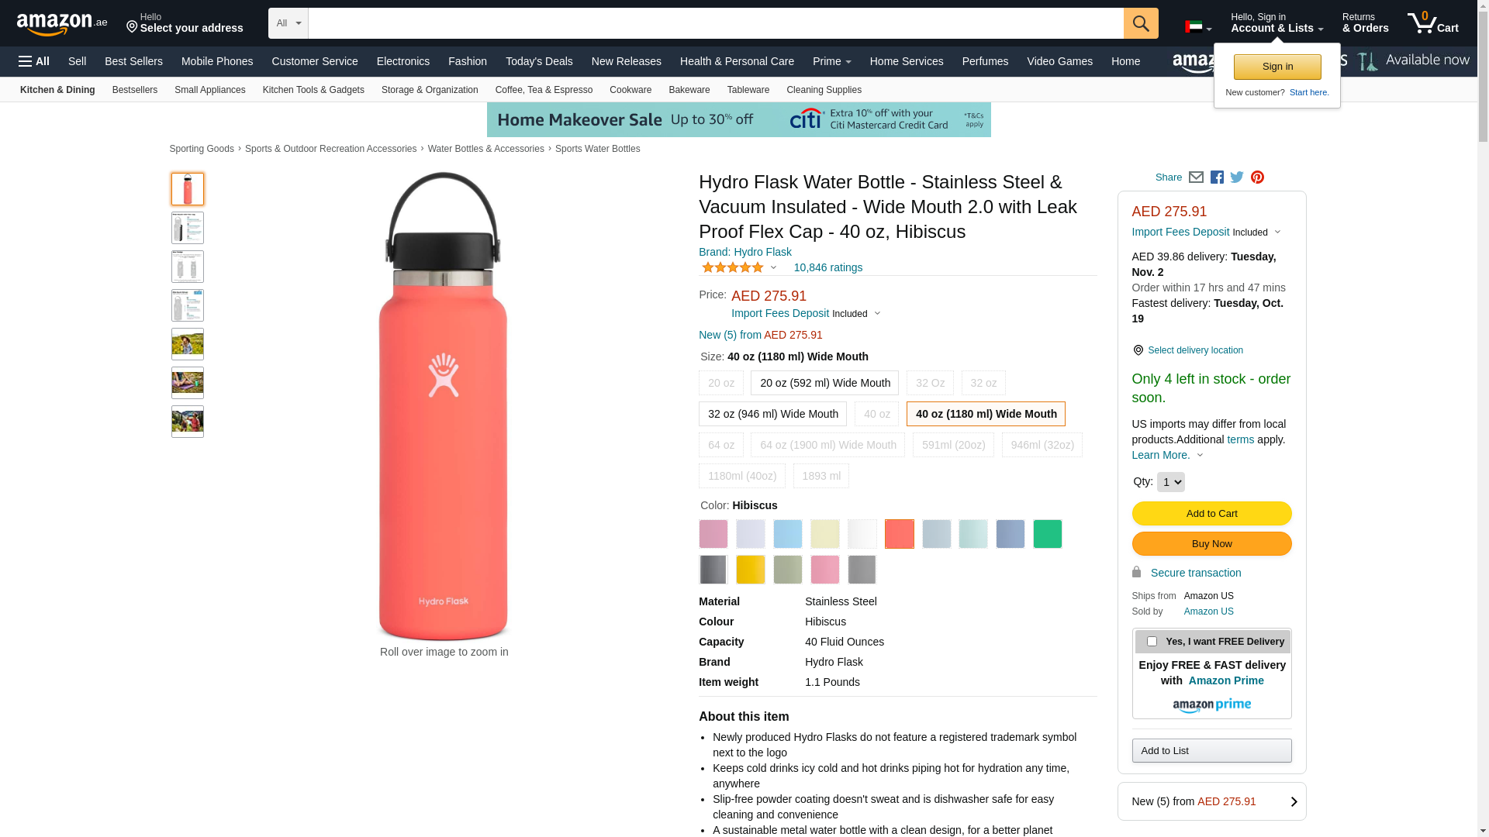Open the quantity dropdown
Screen dimensions: 1489x837
click(x=1170, y=482)
